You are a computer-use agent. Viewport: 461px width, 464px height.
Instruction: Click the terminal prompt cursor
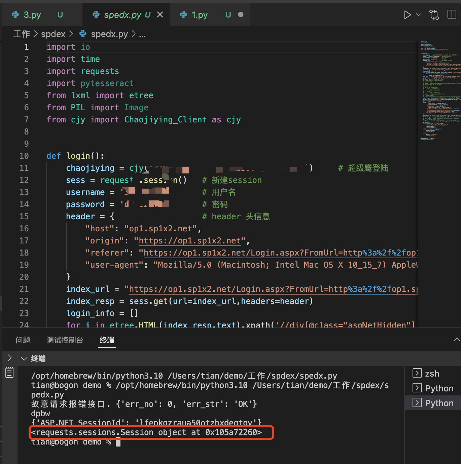(x=118, y=442)
